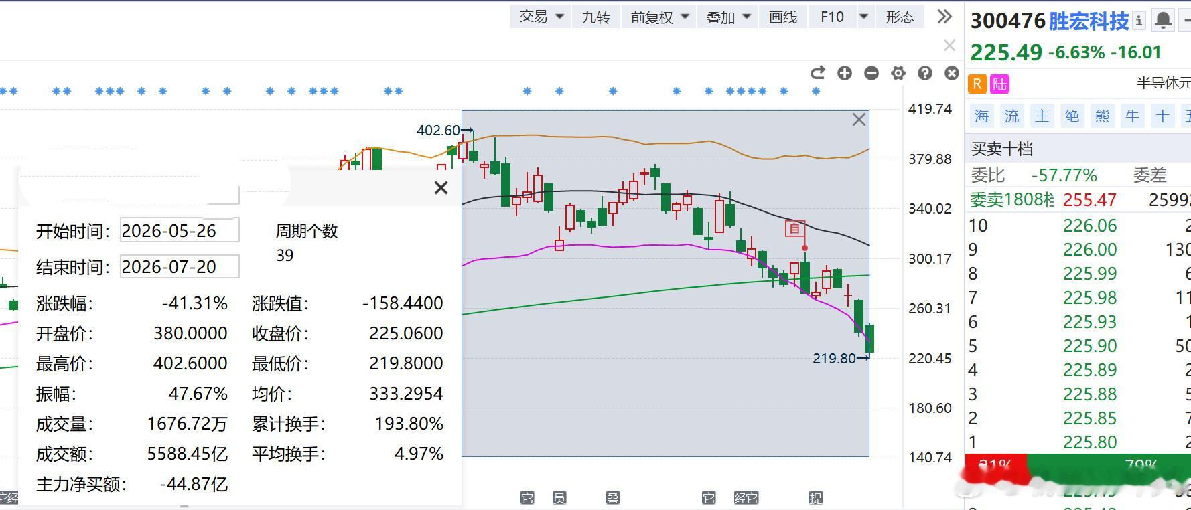Open the 前复权 dropdown
This screenshot has height=510, width=1191.
(658, 17)
